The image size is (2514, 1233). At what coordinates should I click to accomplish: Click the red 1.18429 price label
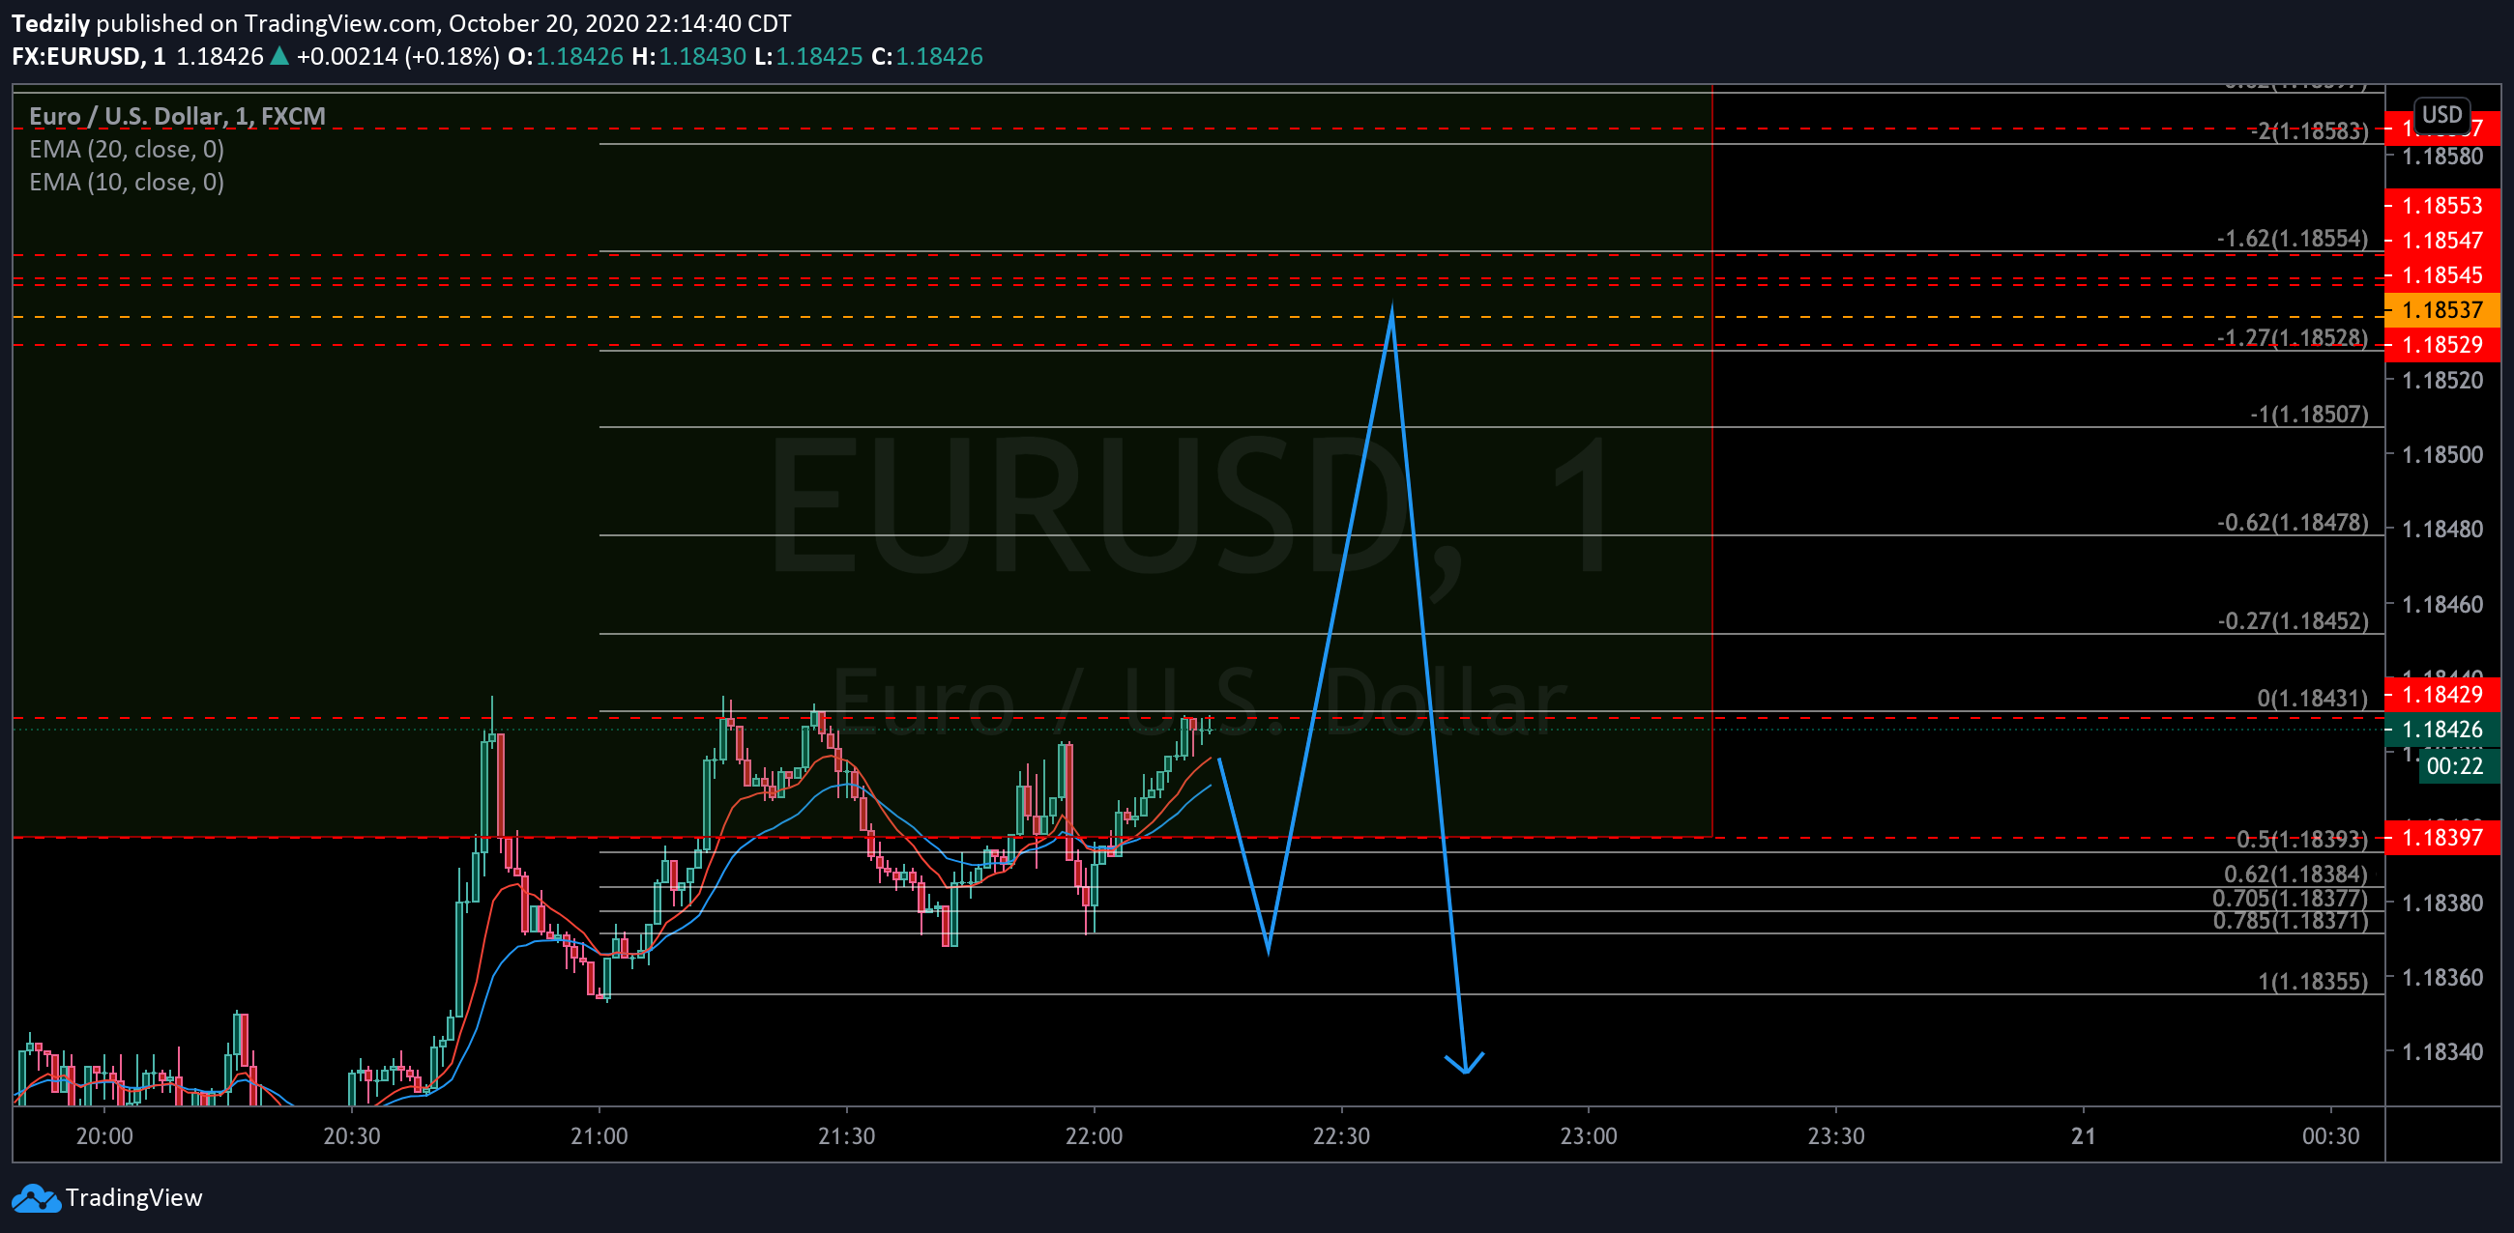2441,695
